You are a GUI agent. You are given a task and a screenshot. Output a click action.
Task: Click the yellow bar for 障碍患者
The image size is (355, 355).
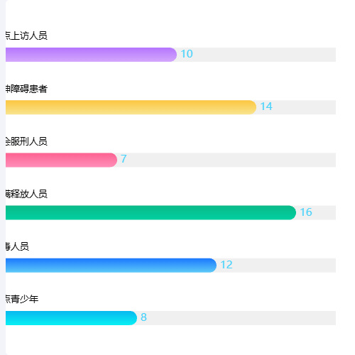(x=131, y=107)
